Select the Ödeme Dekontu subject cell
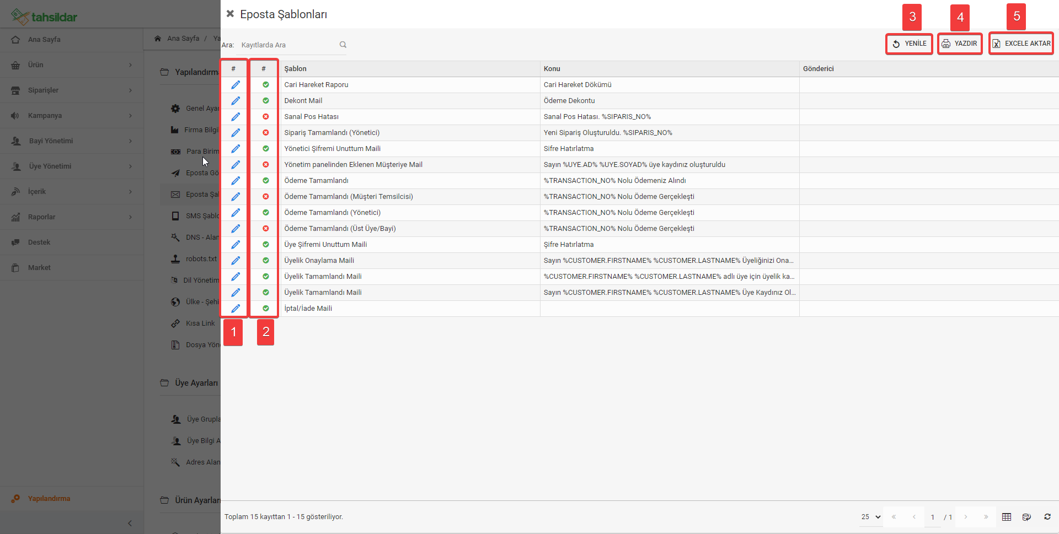1059x534 pixels. click(670, 101)
